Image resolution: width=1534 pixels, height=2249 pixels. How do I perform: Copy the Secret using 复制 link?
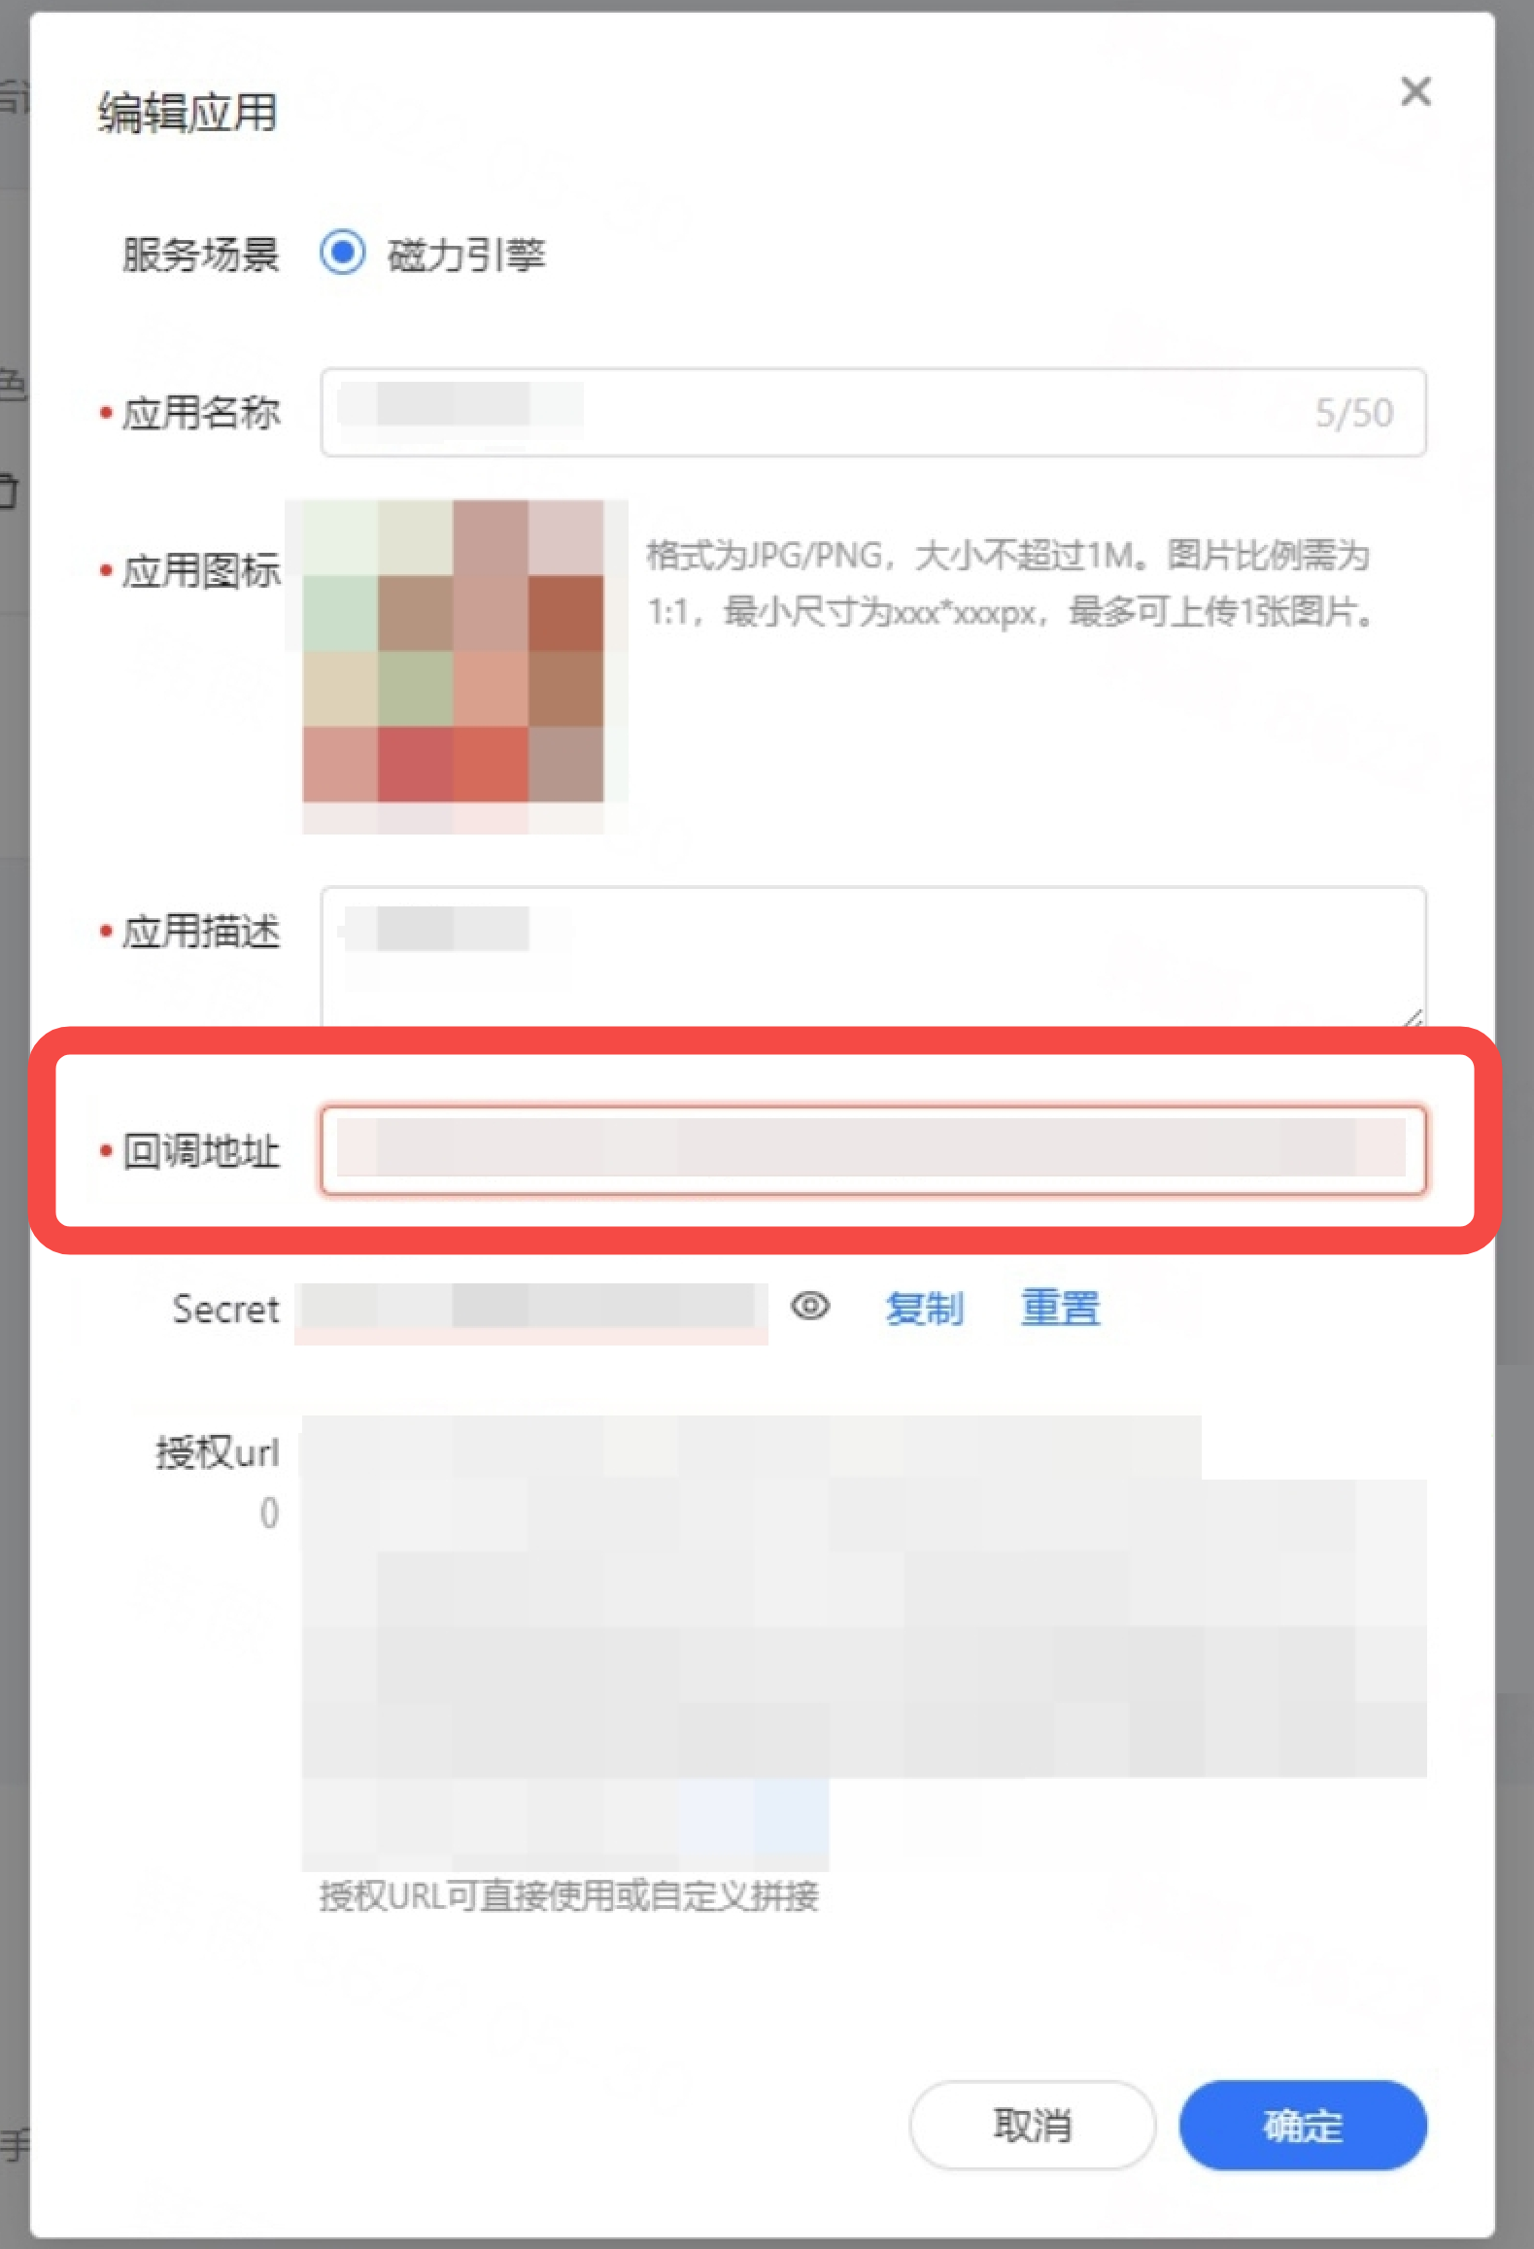(x=924, y=1308)
